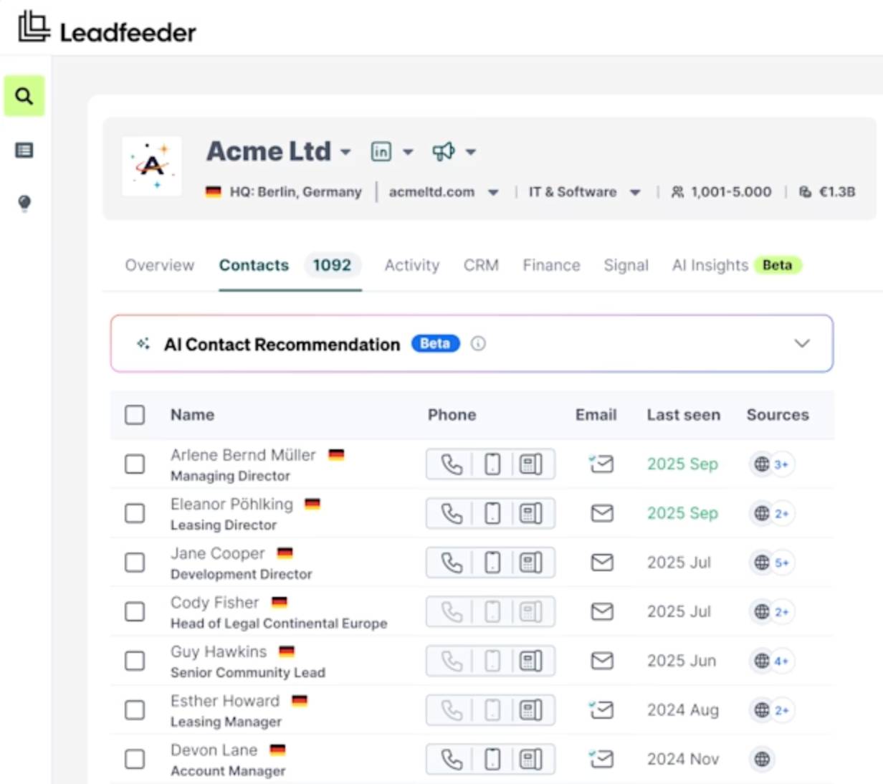Call Arlene Bernd Müller's phone
This screenshot has width=883, height=784.
click(452, 464)
